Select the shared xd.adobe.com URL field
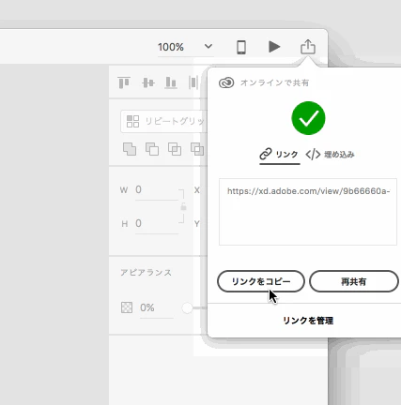 pyautogui.click(x=308, y=212)
